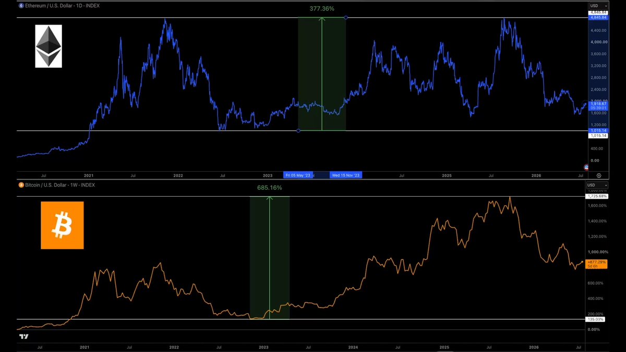Open the Ethereum chart's price scale settings gear

click(x=598, y=175)
